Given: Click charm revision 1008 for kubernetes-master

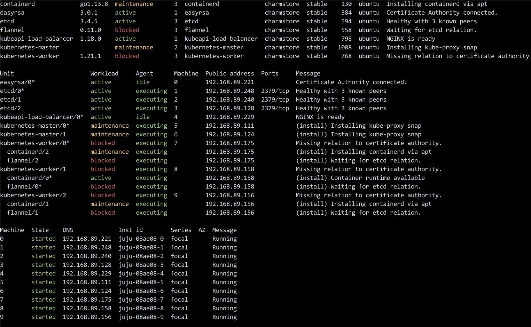Looking at the screenshot, I should [345, 47].
